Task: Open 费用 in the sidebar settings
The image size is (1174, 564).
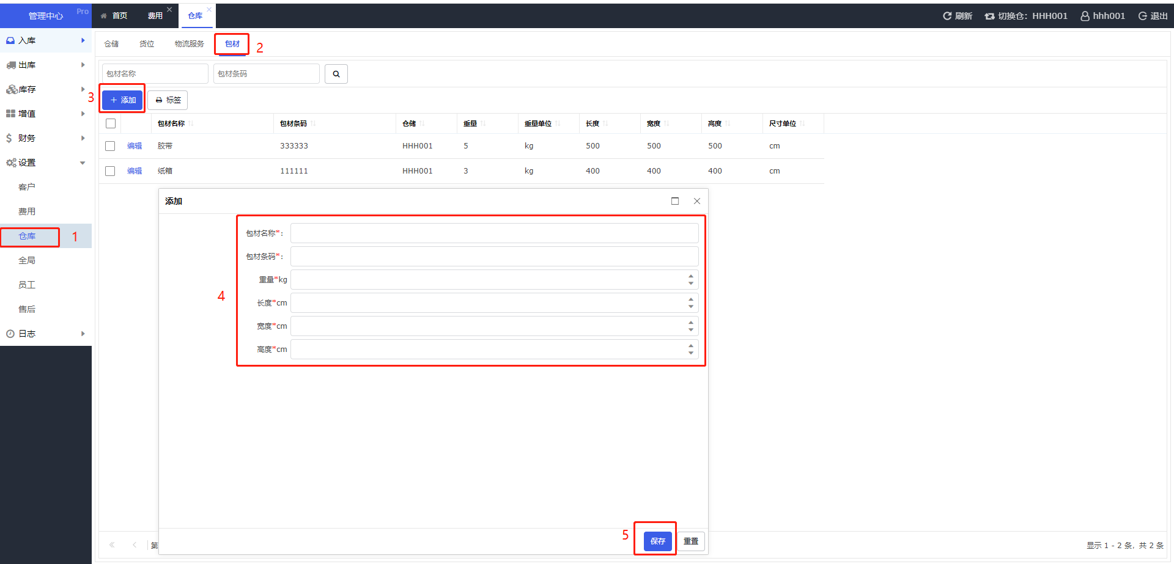Action: [x=46, y=211]
